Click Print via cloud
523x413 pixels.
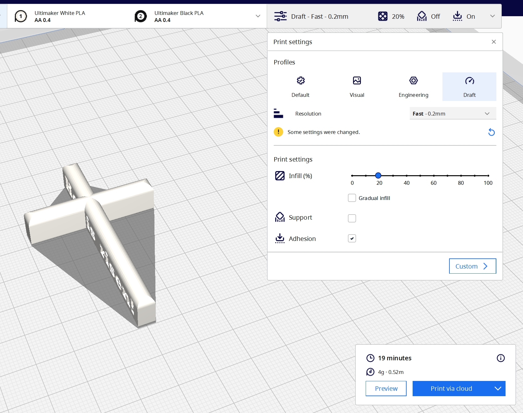coord(451,389)
